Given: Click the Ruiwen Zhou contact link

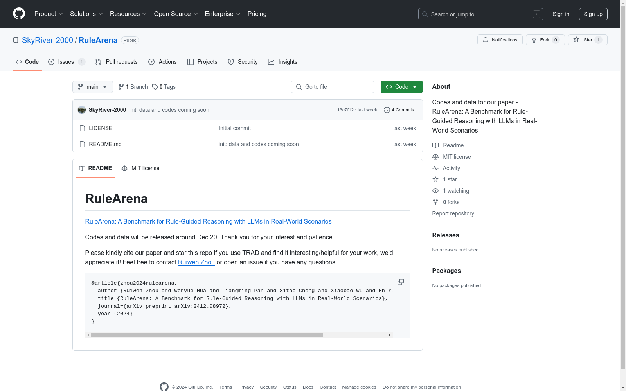Looking at the screenshot, I should coord(196,262).
